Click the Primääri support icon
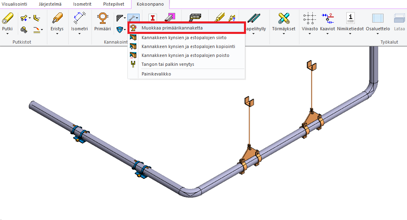This screenshot has width=407, height=220. point(102,19)
